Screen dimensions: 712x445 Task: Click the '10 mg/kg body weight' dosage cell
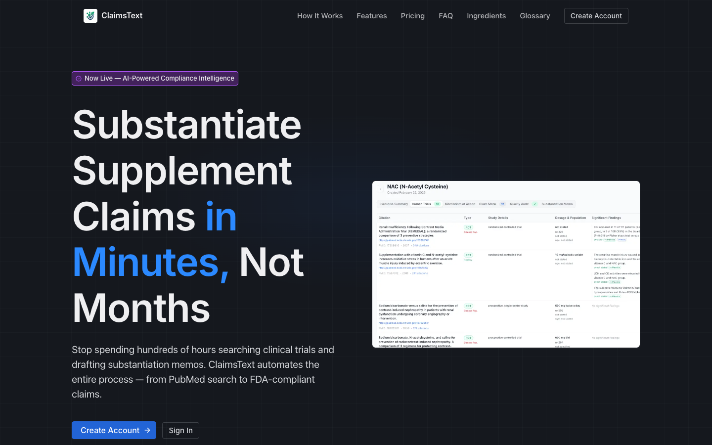pos(569,255)
